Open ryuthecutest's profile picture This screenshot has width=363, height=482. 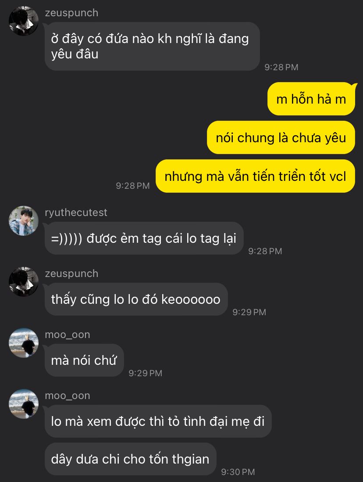click(x=24, y=221)
